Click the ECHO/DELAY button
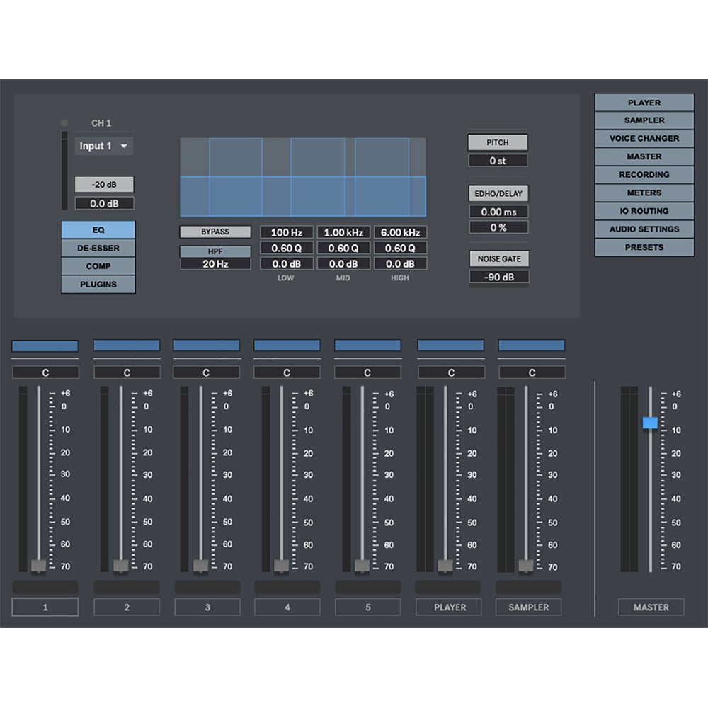The height and width of the screenshot is (708, 708). point(498,193)
